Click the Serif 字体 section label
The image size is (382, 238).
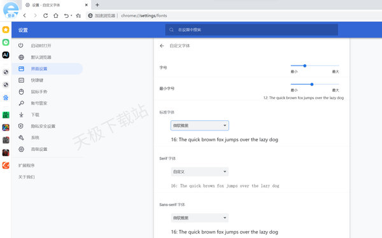coord(167,158)
